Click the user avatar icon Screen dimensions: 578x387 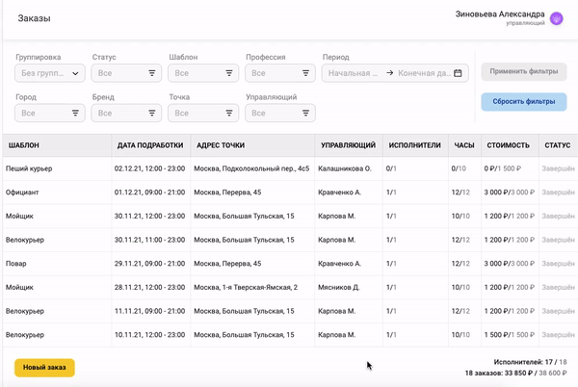tap(556, 18)
